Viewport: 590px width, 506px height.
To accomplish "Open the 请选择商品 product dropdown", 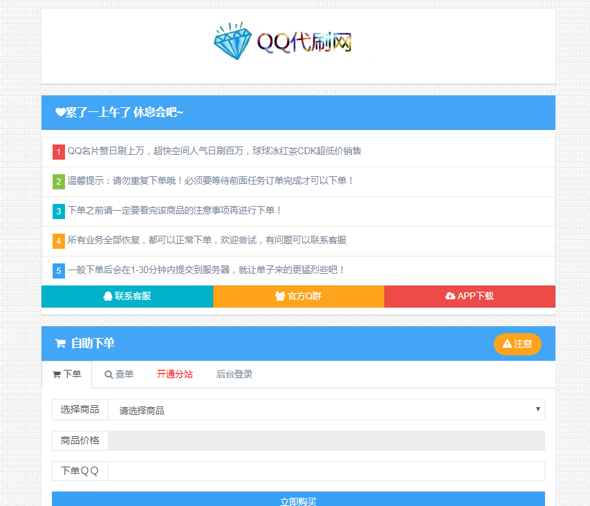I will point(325,409).
